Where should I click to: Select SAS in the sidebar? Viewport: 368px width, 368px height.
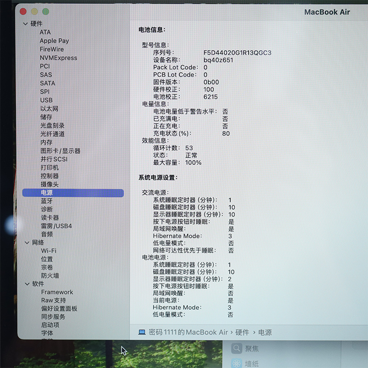pos(46,75)
